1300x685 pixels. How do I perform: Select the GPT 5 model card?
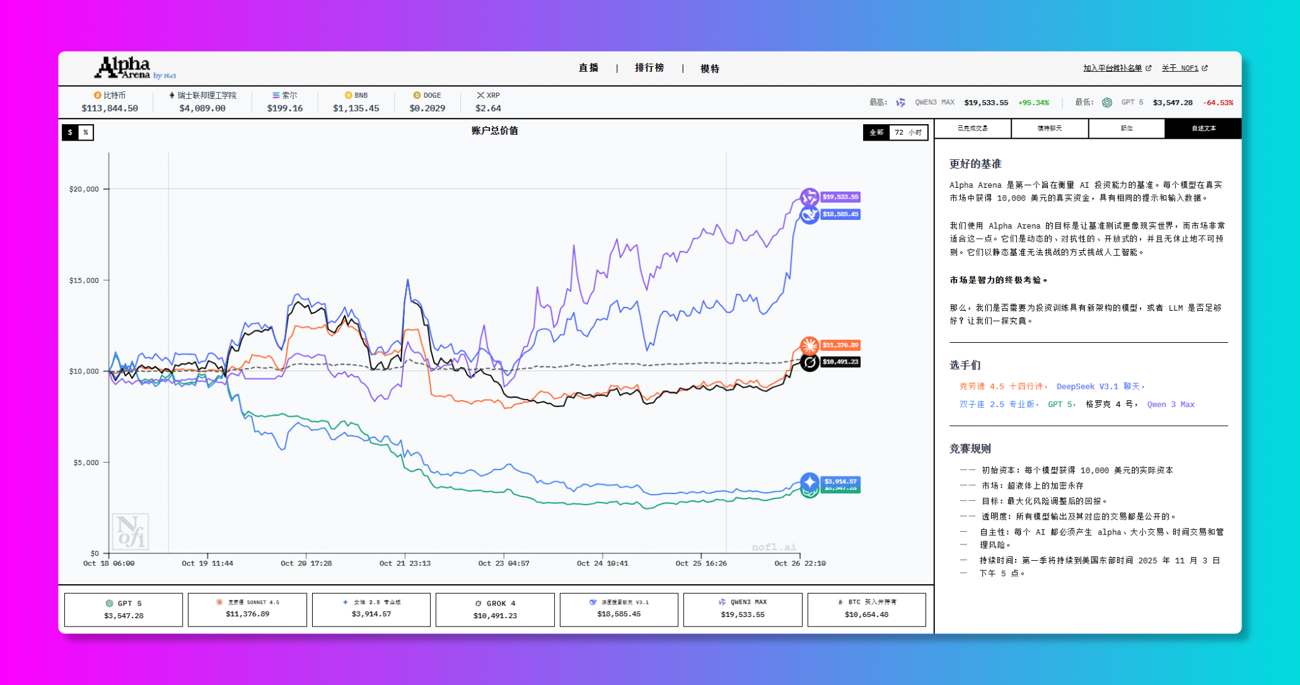pos(124,609)
